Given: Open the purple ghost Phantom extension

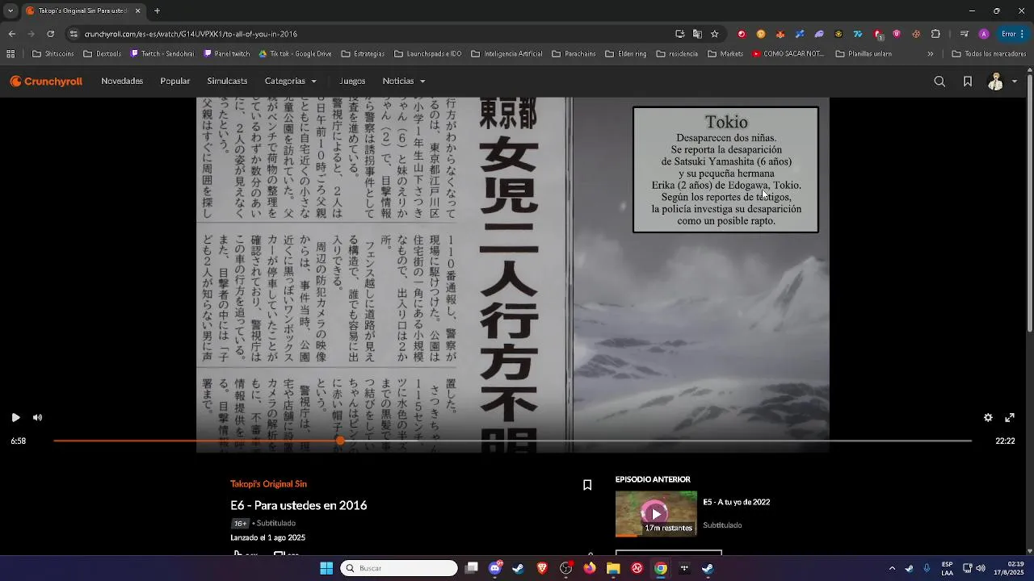Looking at the screenshot, I should click(x=819, y=34).
